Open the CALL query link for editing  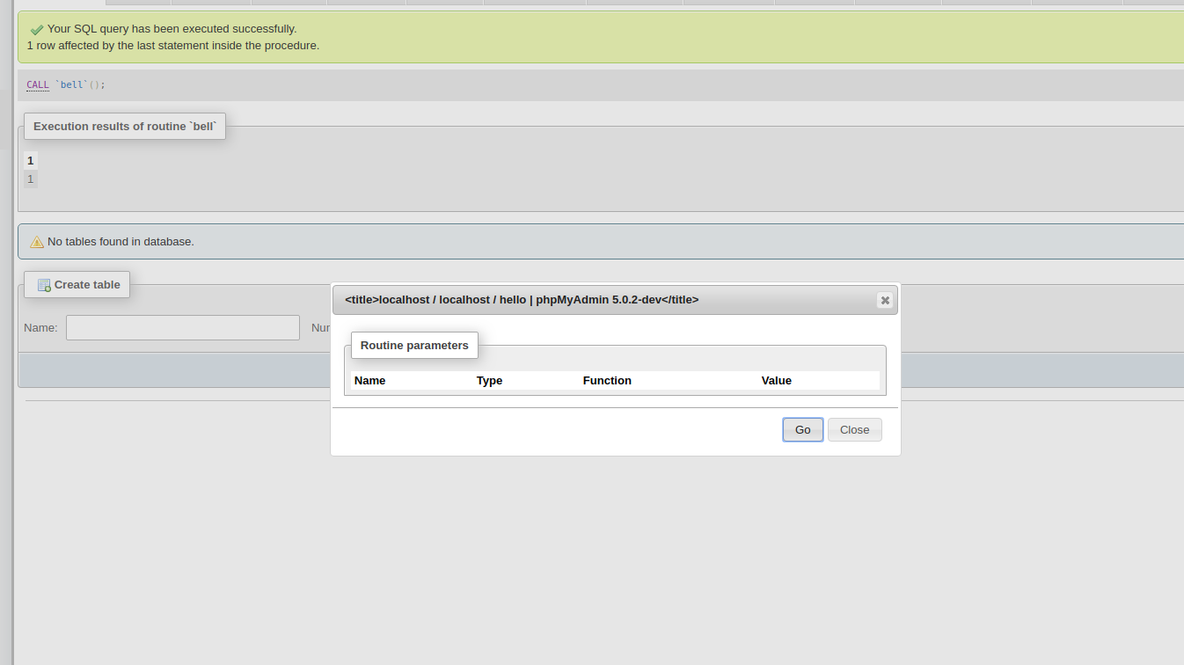pos(37,84)
